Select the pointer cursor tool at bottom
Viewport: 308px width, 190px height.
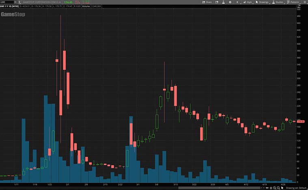[282, 188]
